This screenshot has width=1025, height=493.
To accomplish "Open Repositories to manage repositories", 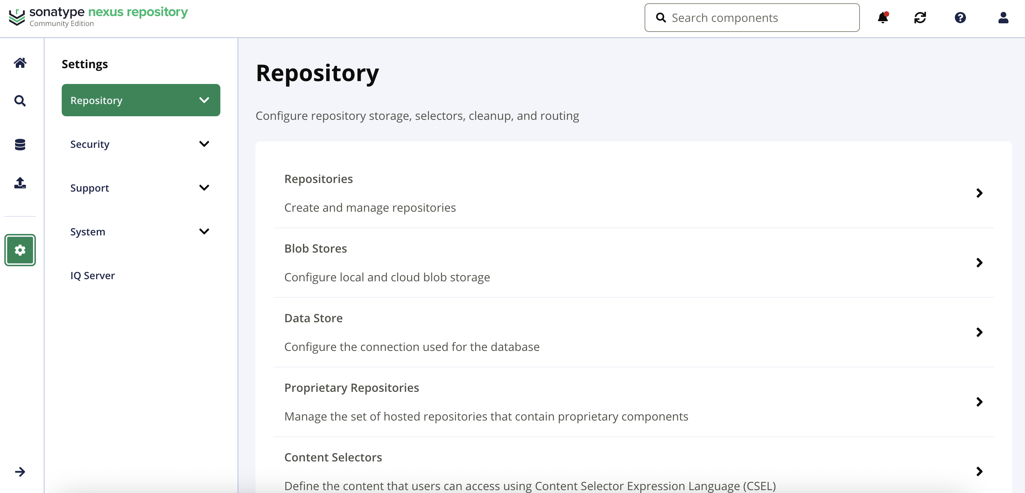I will 633,193.
